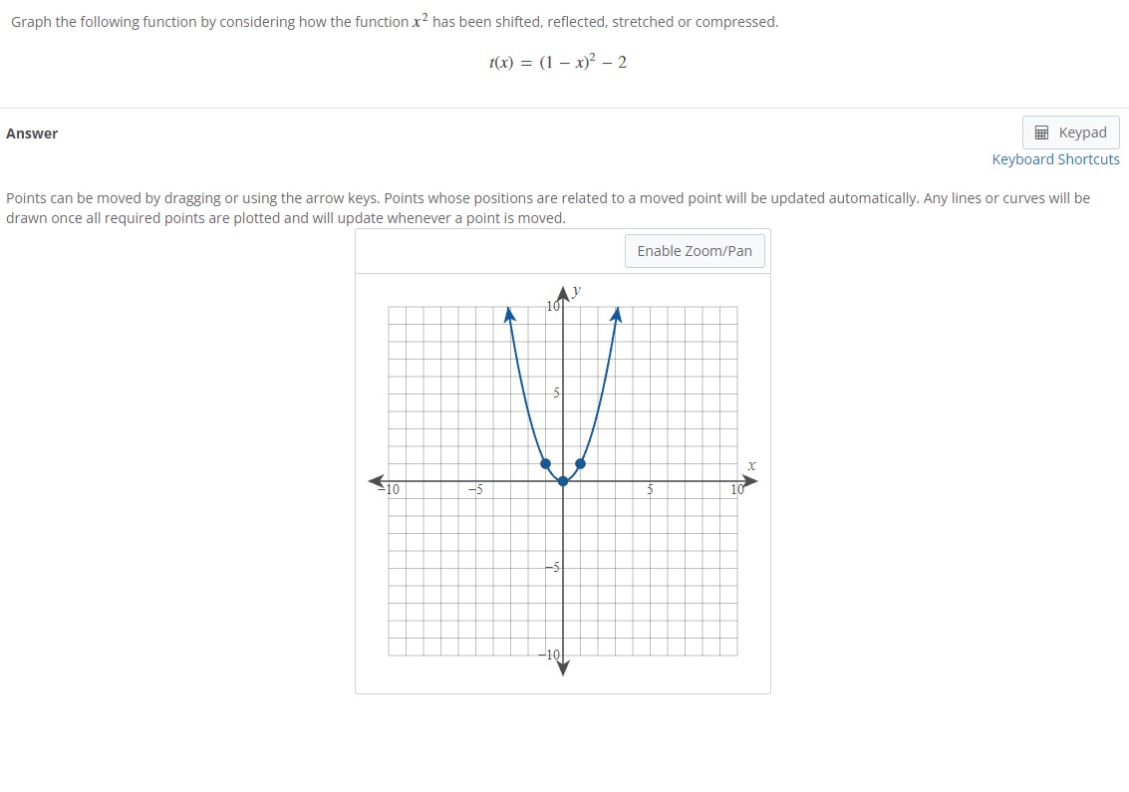1129x792 pixels.
Task: Click the equation t(x) = (1 − x)² − 2
Action: [x=557, y=61]
